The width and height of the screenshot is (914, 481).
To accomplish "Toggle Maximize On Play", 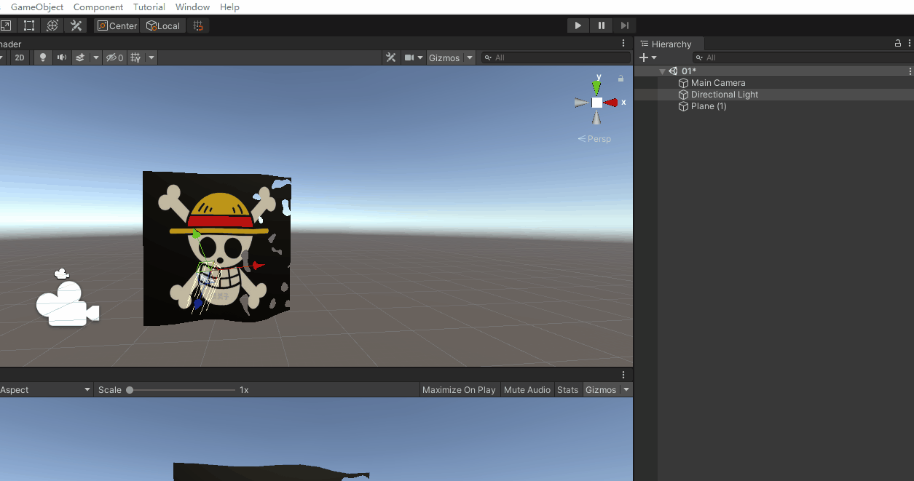I will click(x=459, y=390).
